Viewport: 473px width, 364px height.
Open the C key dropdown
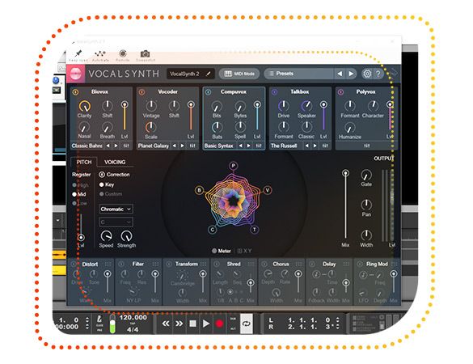[116, 222]
